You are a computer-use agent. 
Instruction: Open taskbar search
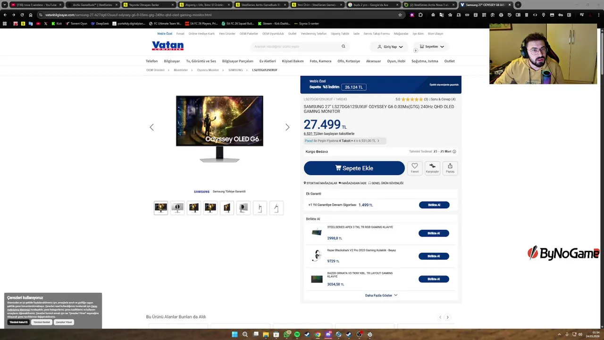point(245,334)
